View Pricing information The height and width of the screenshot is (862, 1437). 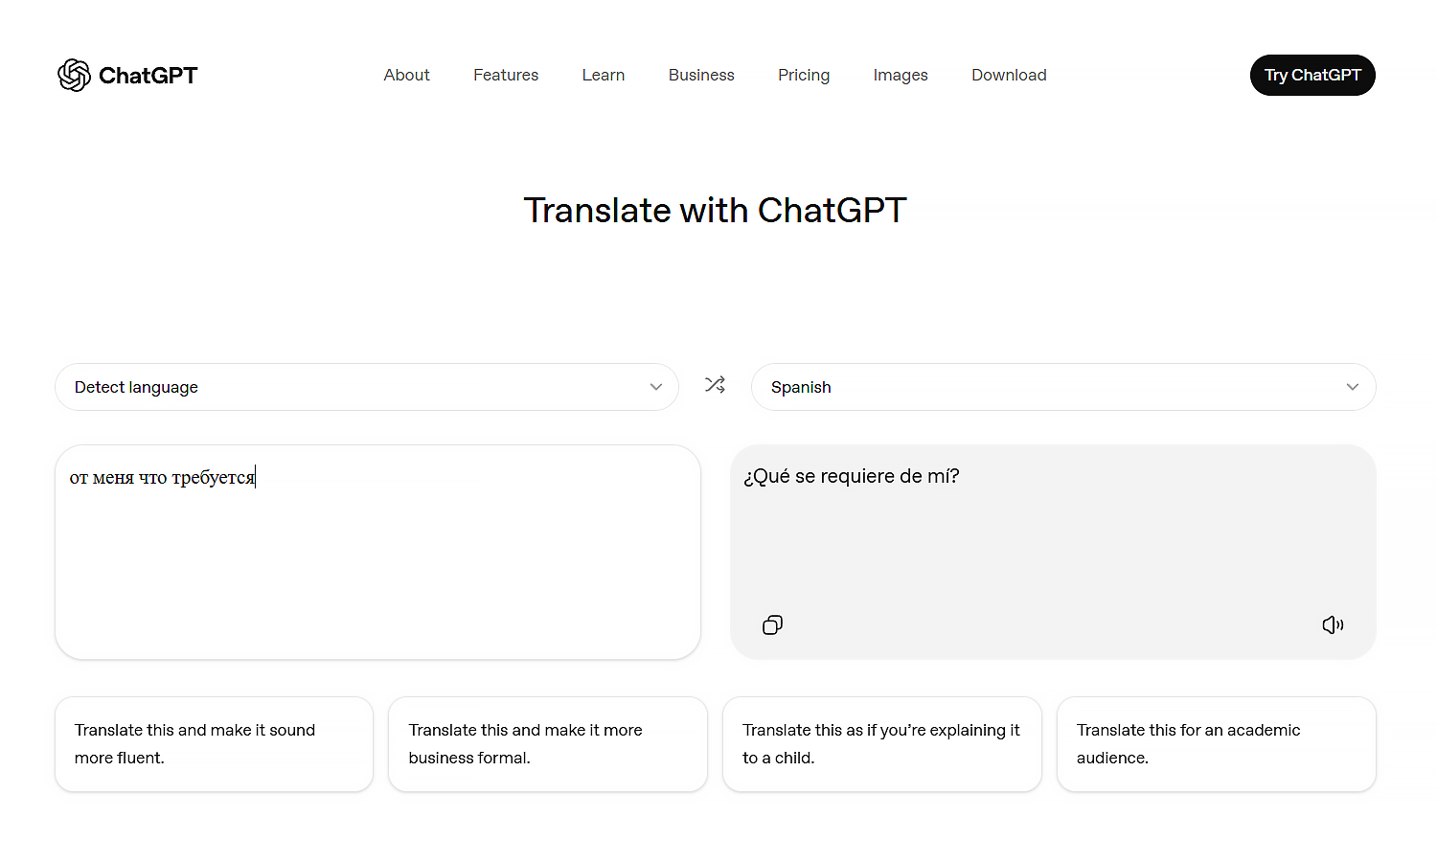tap(804, 75)
